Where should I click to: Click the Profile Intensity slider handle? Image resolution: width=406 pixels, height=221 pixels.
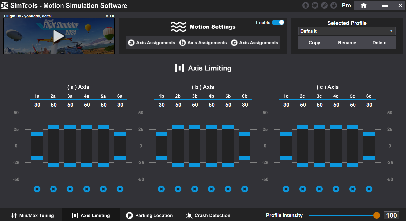(376, 215)
